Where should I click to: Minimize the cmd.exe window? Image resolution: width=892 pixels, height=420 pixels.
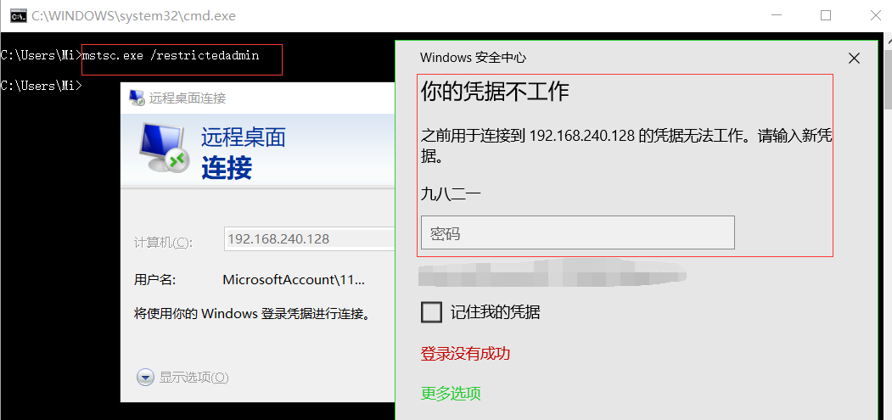click(777, 15)
